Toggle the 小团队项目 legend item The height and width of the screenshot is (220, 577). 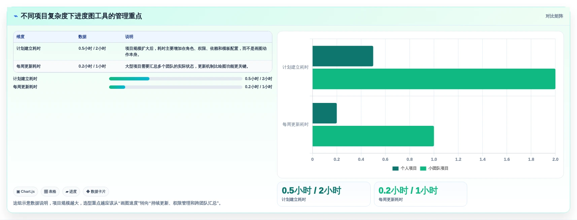(x=434, y=169)
